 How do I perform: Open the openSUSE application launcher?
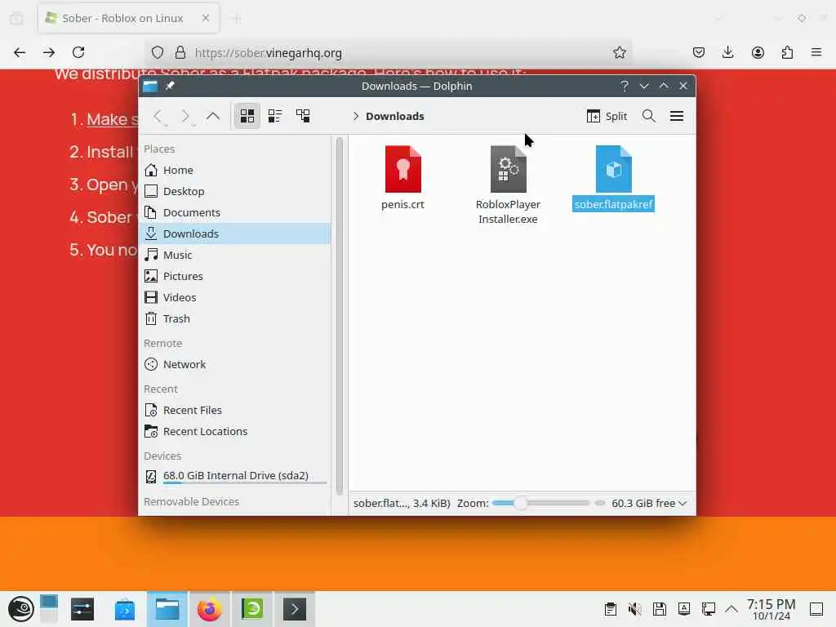[x=20, y=609]
